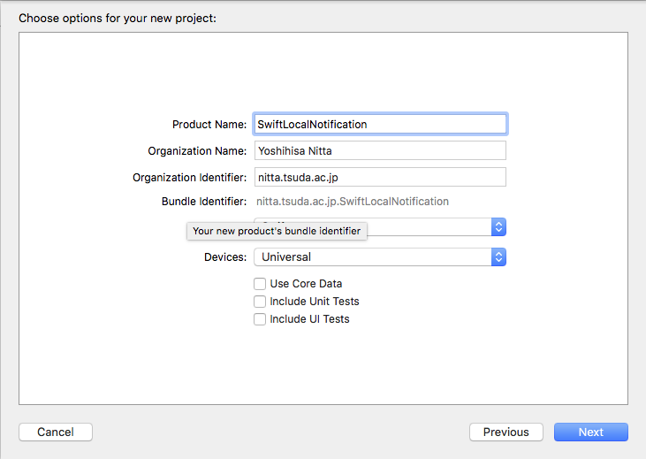Open the Devices dropdown showing Universal
This screenshot has width=646, height=459.
point(371,257)
